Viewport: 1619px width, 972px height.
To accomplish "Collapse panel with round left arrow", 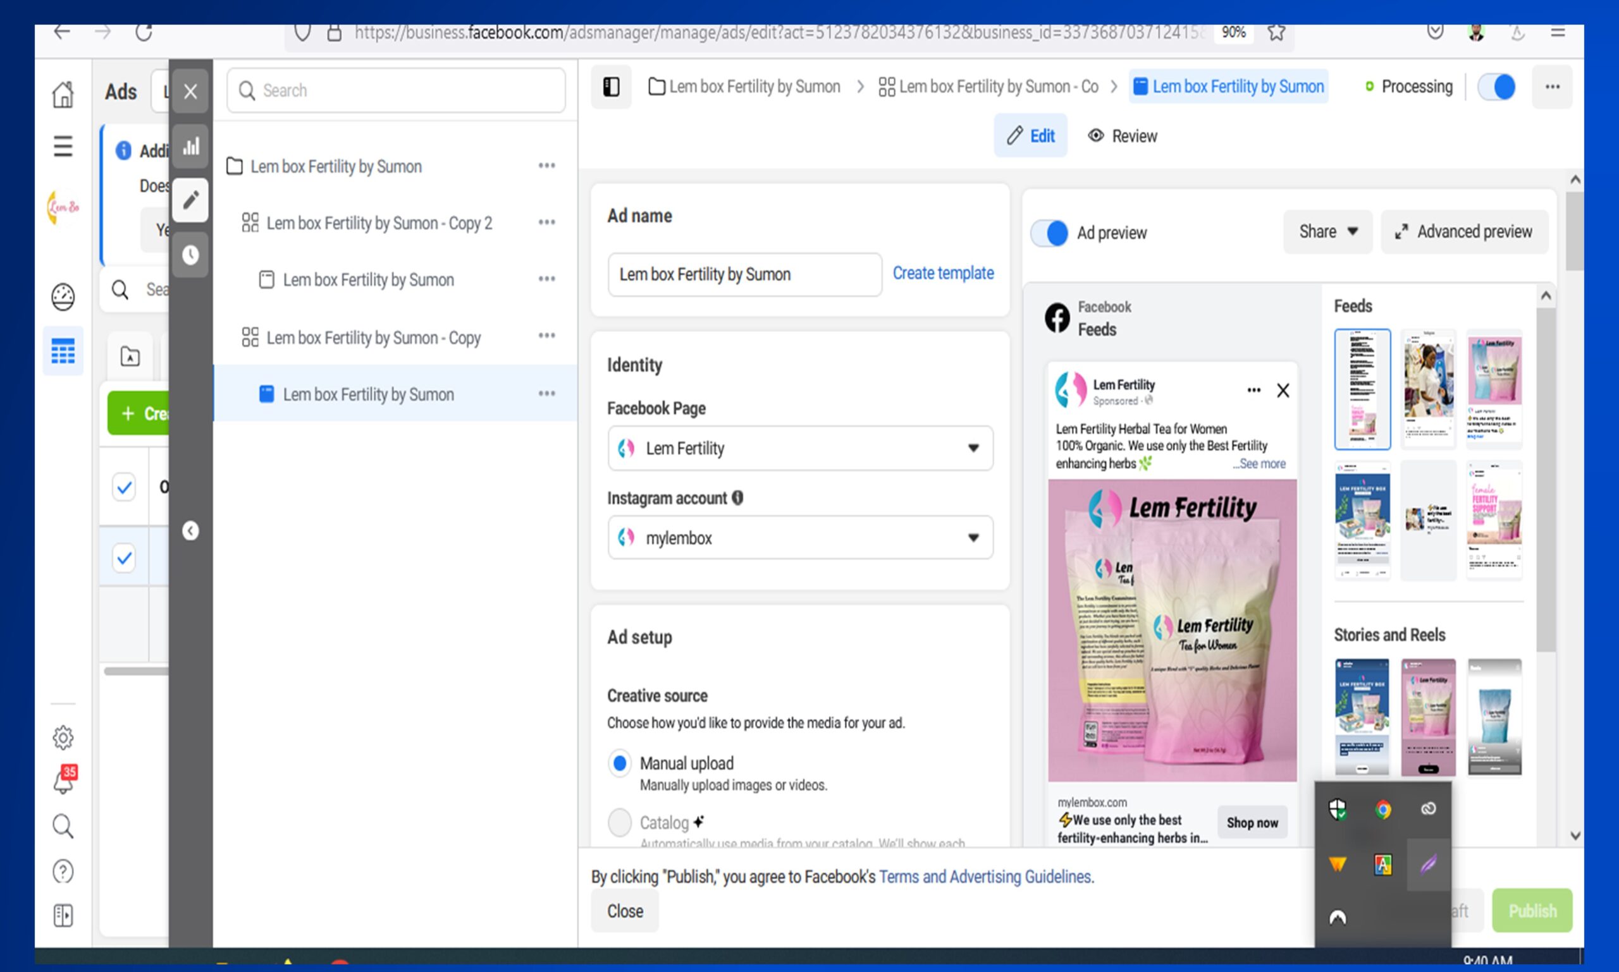I will click(x=191, y=530).
